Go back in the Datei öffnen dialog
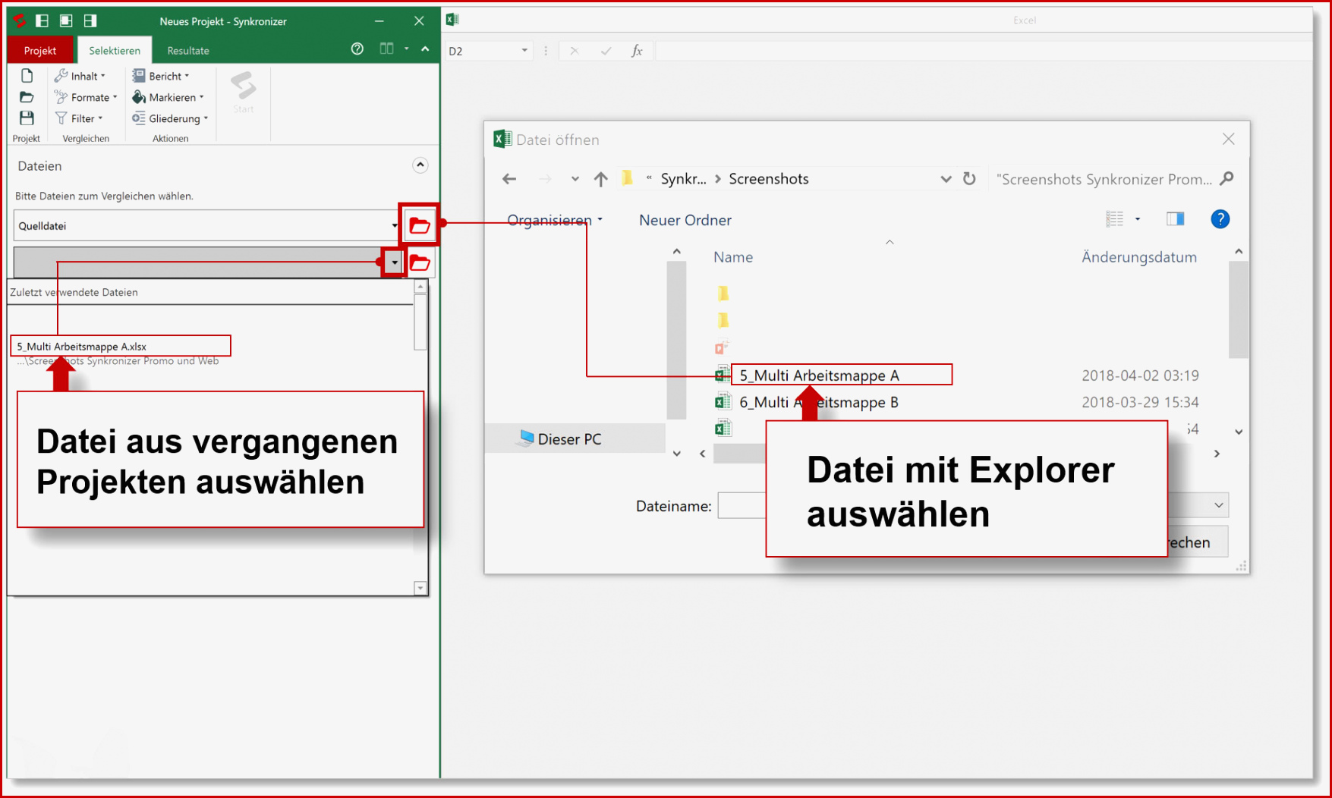This screenshot has width=1332, height=798. click(509, 179)
